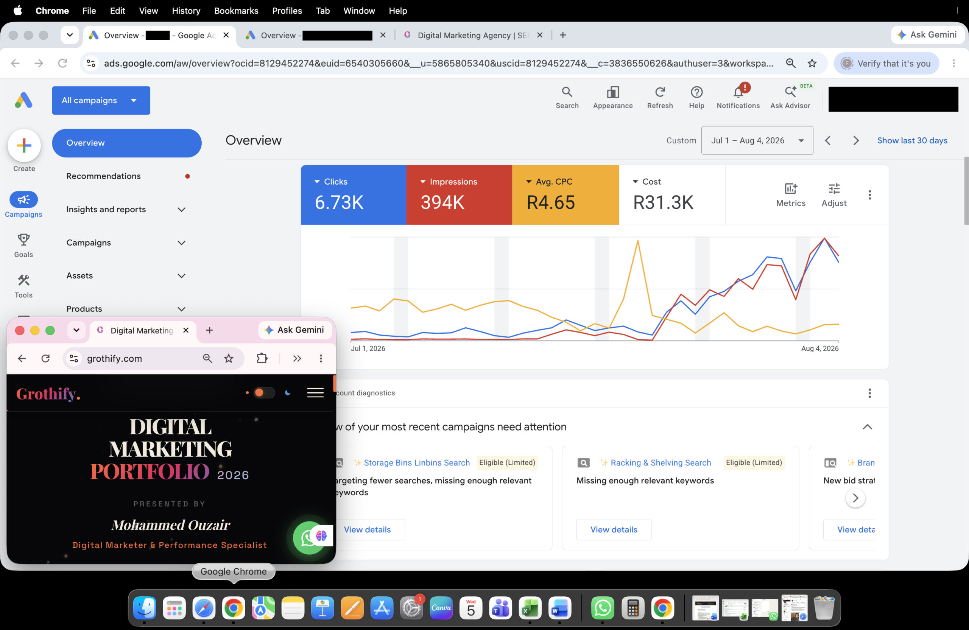This screenshot has width=969, height=630.
Task: Select Overview in the sidebar
Action: tap(127, 143)
